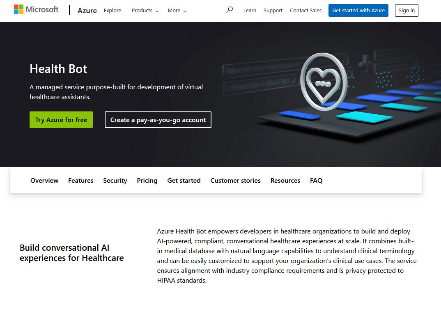Open the Azure home link

coord(87,11)
